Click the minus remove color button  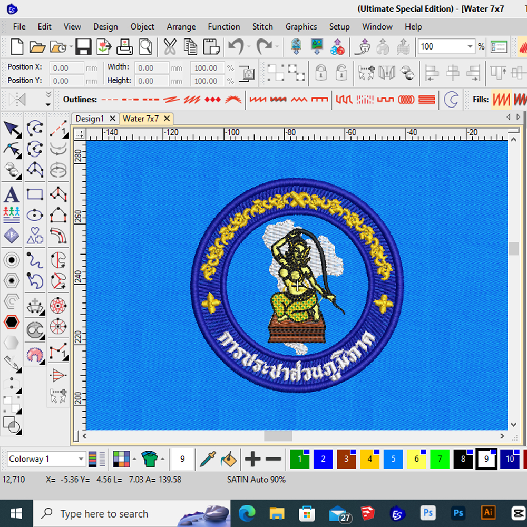click(274, 459)
